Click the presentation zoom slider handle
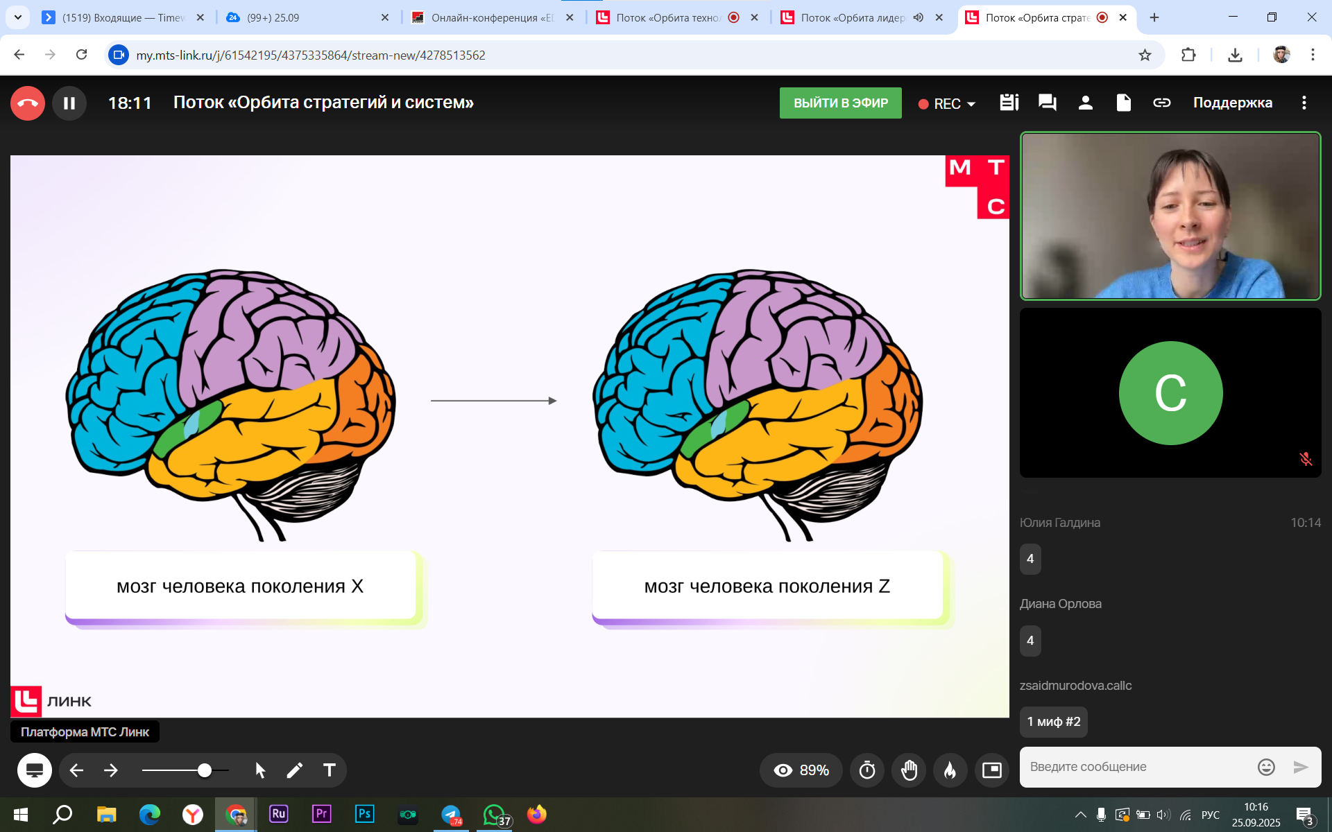Viewport: 1332px width, 832px height. coord(205,770)
